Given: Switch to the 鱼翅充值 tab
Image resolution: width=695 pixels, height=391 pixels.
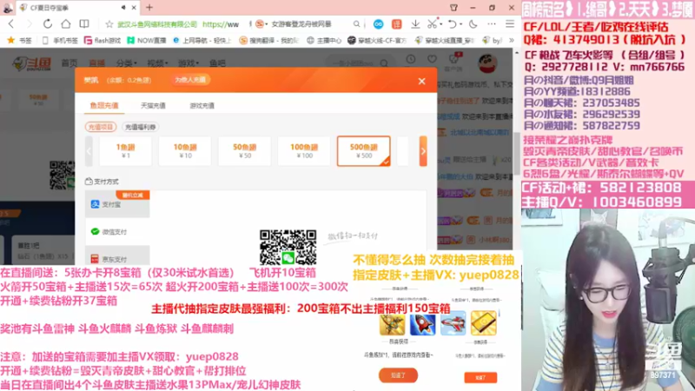Looking at the screenshot, I should 104,105.
